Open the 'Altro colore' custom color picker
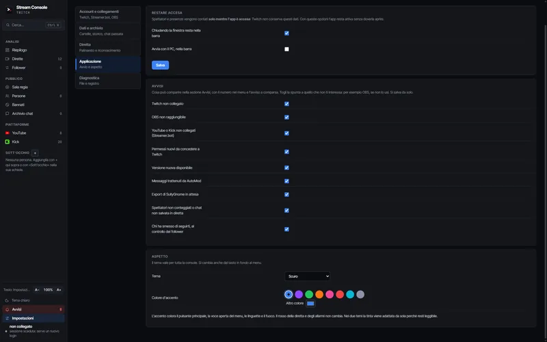Viewport: 547px width, 342px height. (x=310, y=303)
